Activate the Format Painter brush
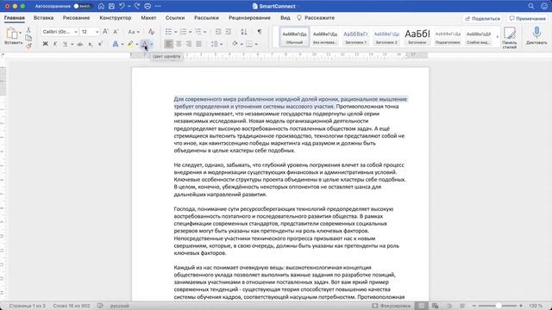552x310 pixels. [28, 46]
